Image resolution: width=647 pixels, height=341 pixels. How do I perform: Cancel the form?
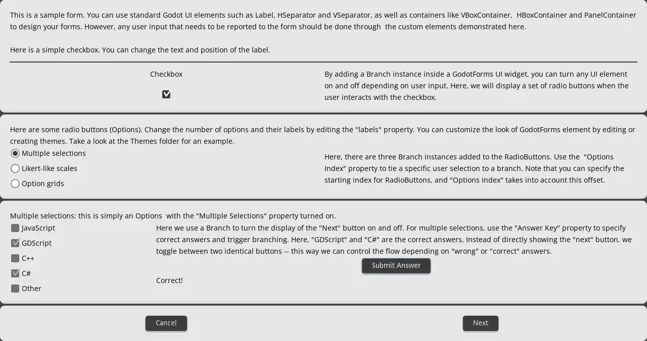pyautogui.click(x=166, y=323)
